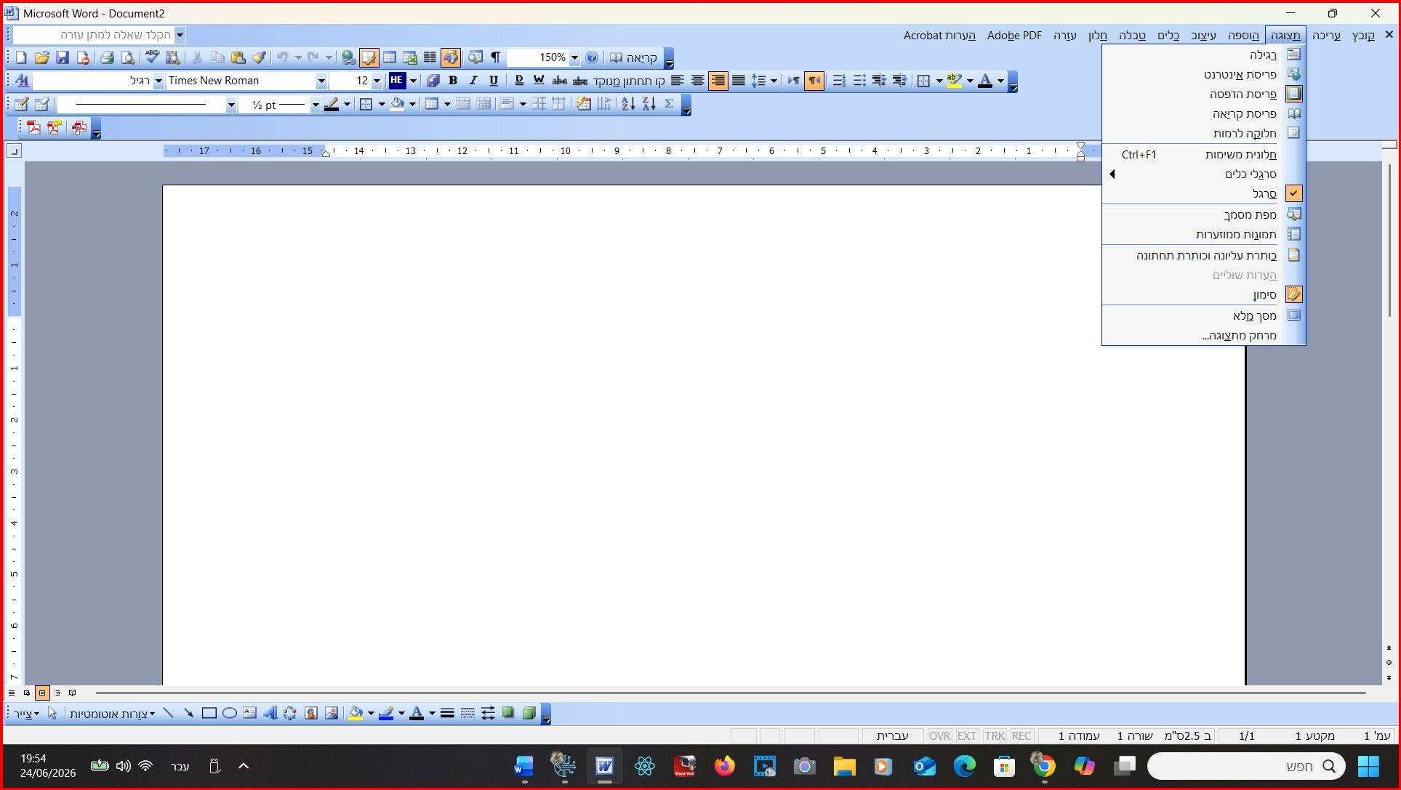Click the New Blank Document icon
This screenshot has width=1401, height=790.
point(21,57)
